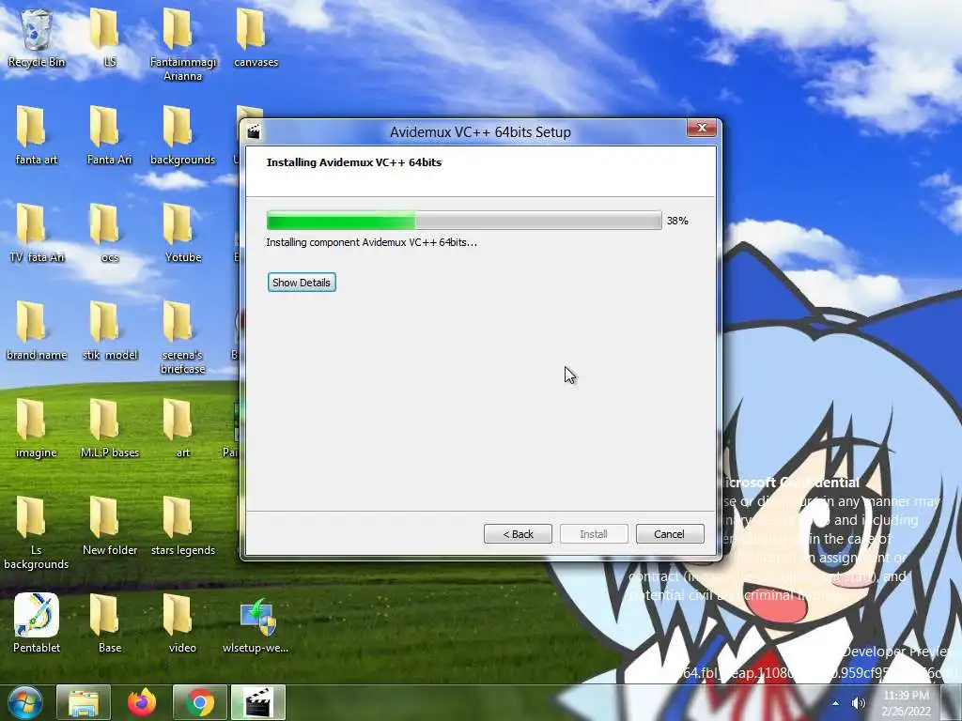Open Google Chrome from the taskbar
The image size is (962, 721).
[x=200, y=702]
